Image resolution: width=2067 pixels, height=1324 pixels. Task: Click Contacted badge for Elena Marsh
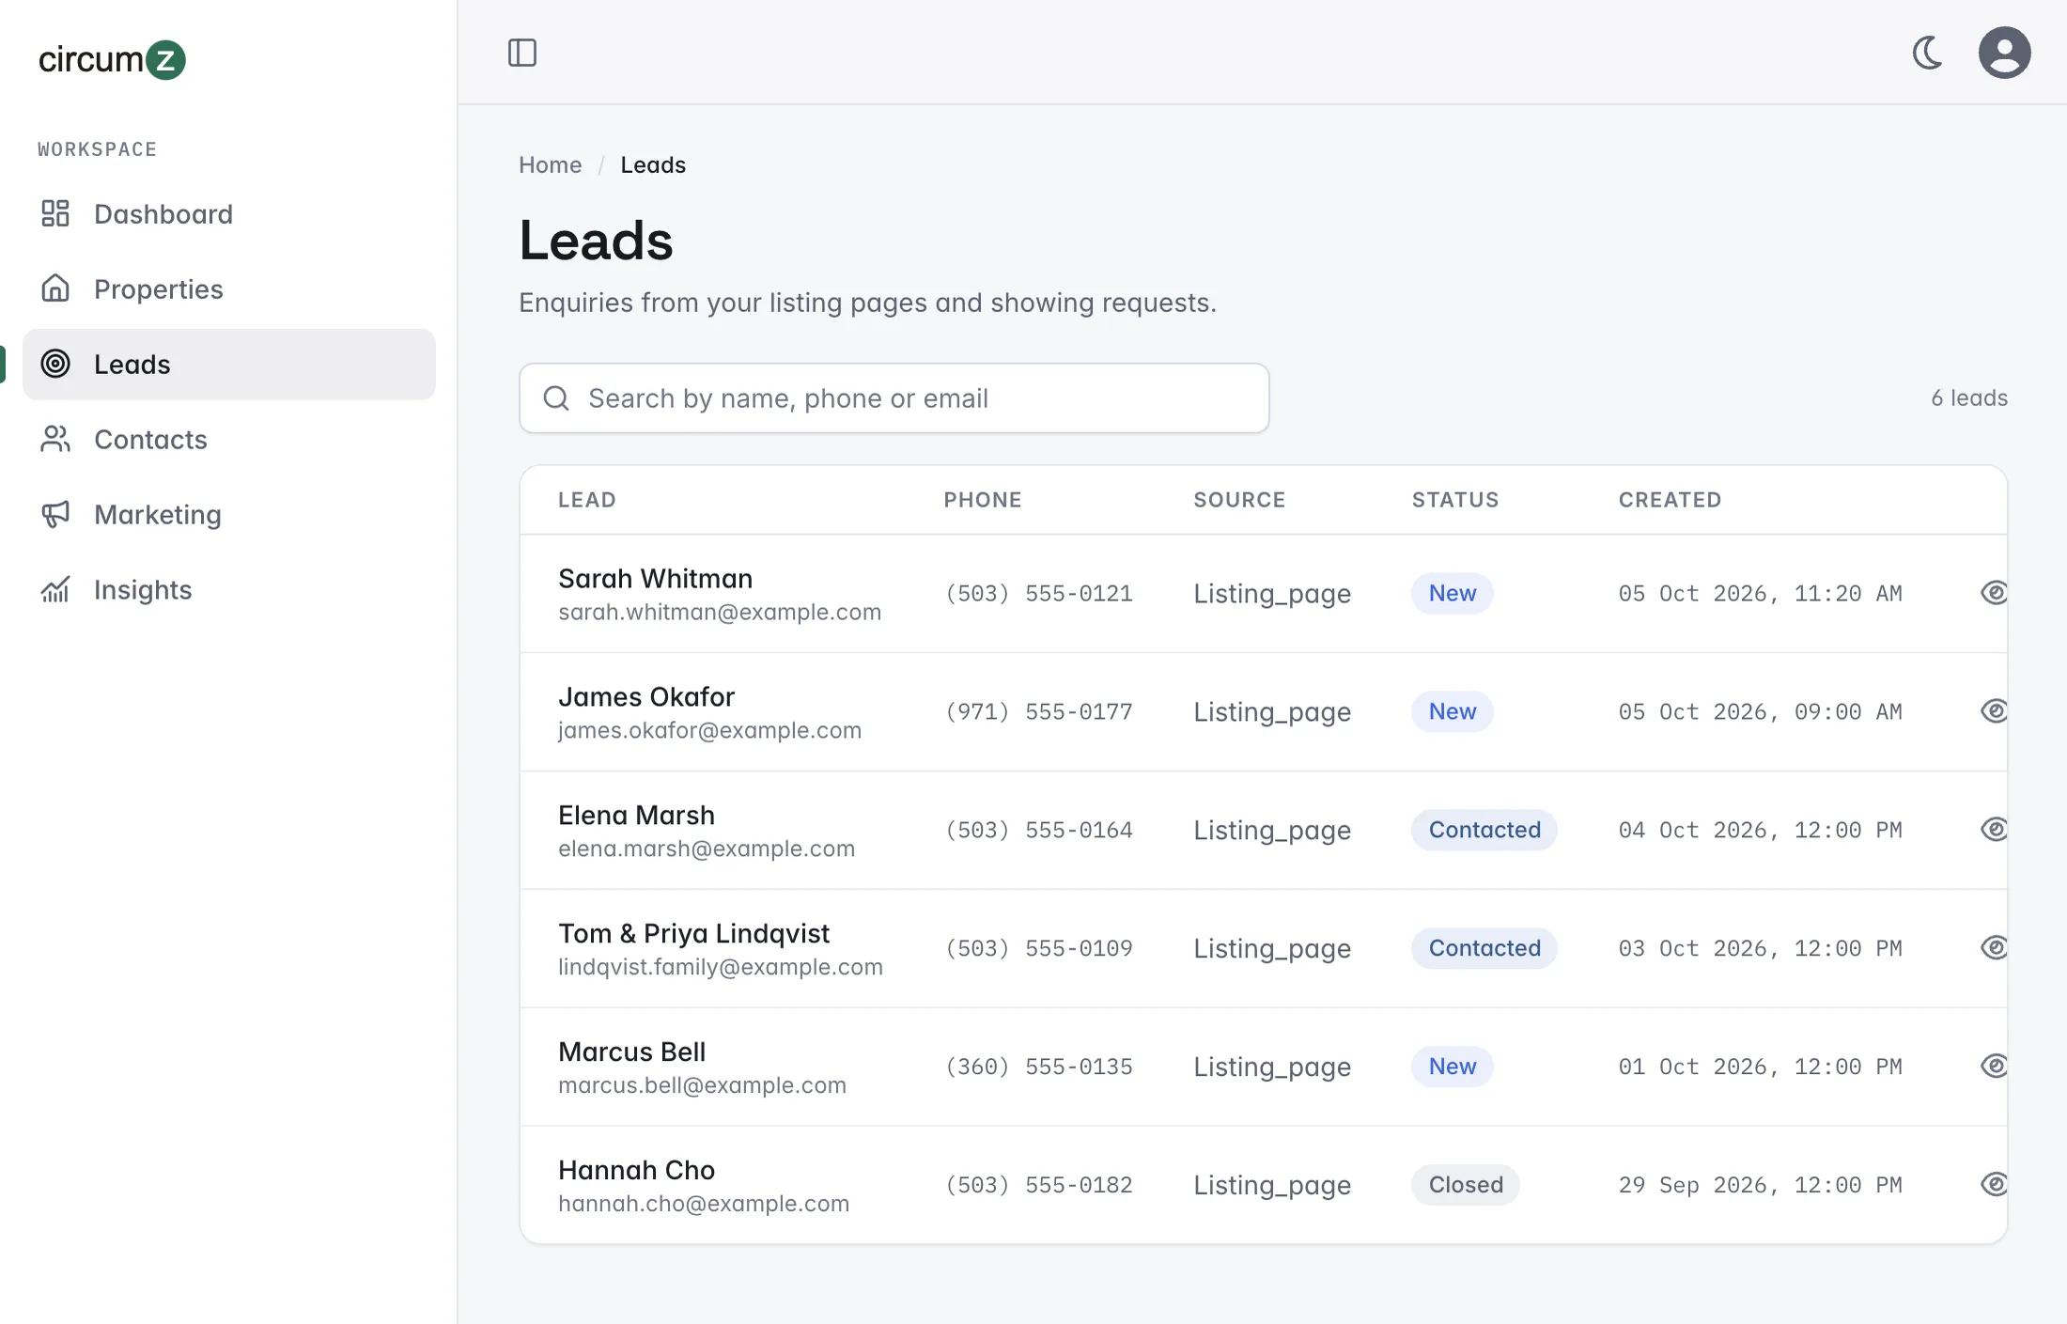(1484, 830)
